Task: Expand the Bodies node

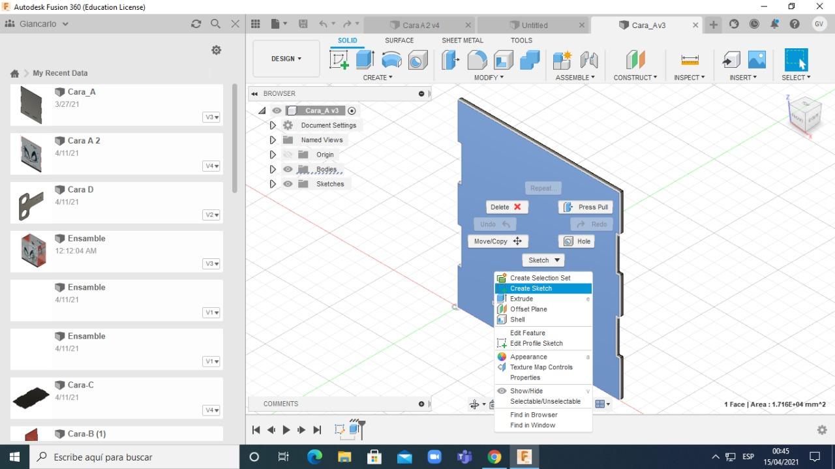Action: coord(273,169)
